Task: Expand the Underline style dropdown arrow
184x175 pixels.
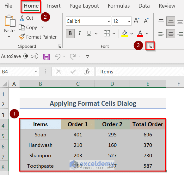Action: point(96,34)
